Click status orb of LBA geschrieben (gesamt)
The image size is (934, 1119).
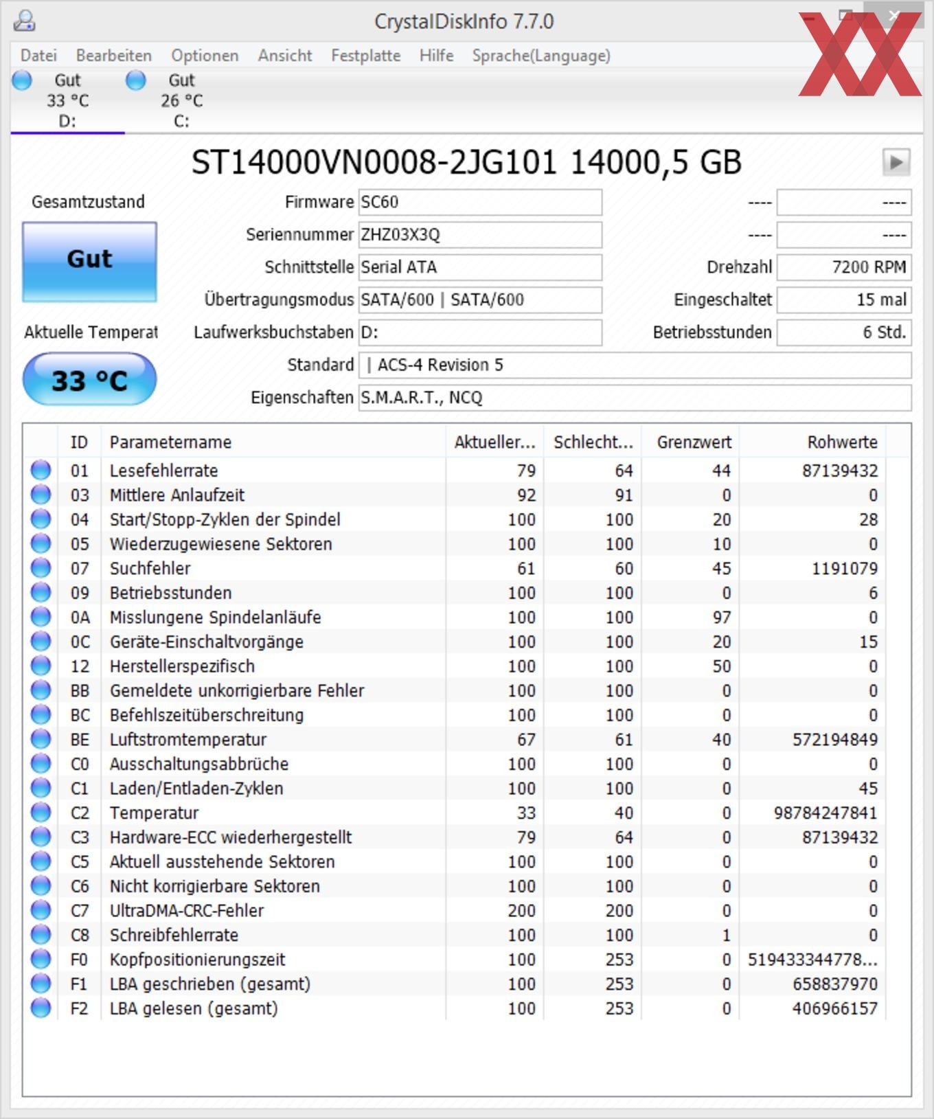pos(41,983)
